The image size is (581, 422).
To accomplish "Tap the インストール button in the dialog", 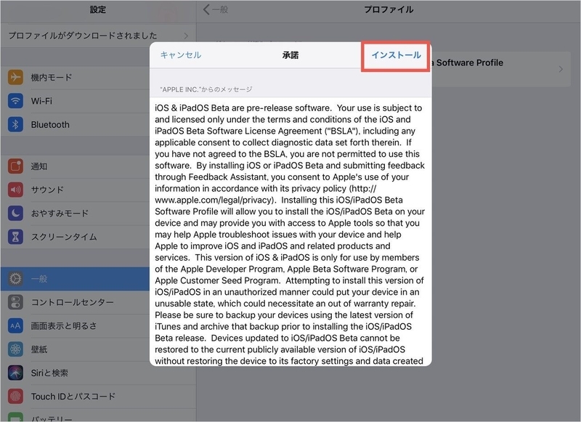I will 396,55.
